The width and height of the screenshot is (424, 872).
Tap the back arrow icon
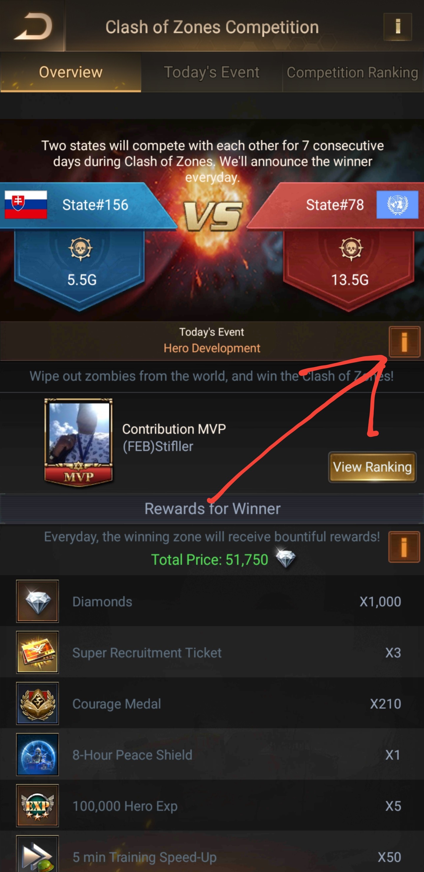33,26
